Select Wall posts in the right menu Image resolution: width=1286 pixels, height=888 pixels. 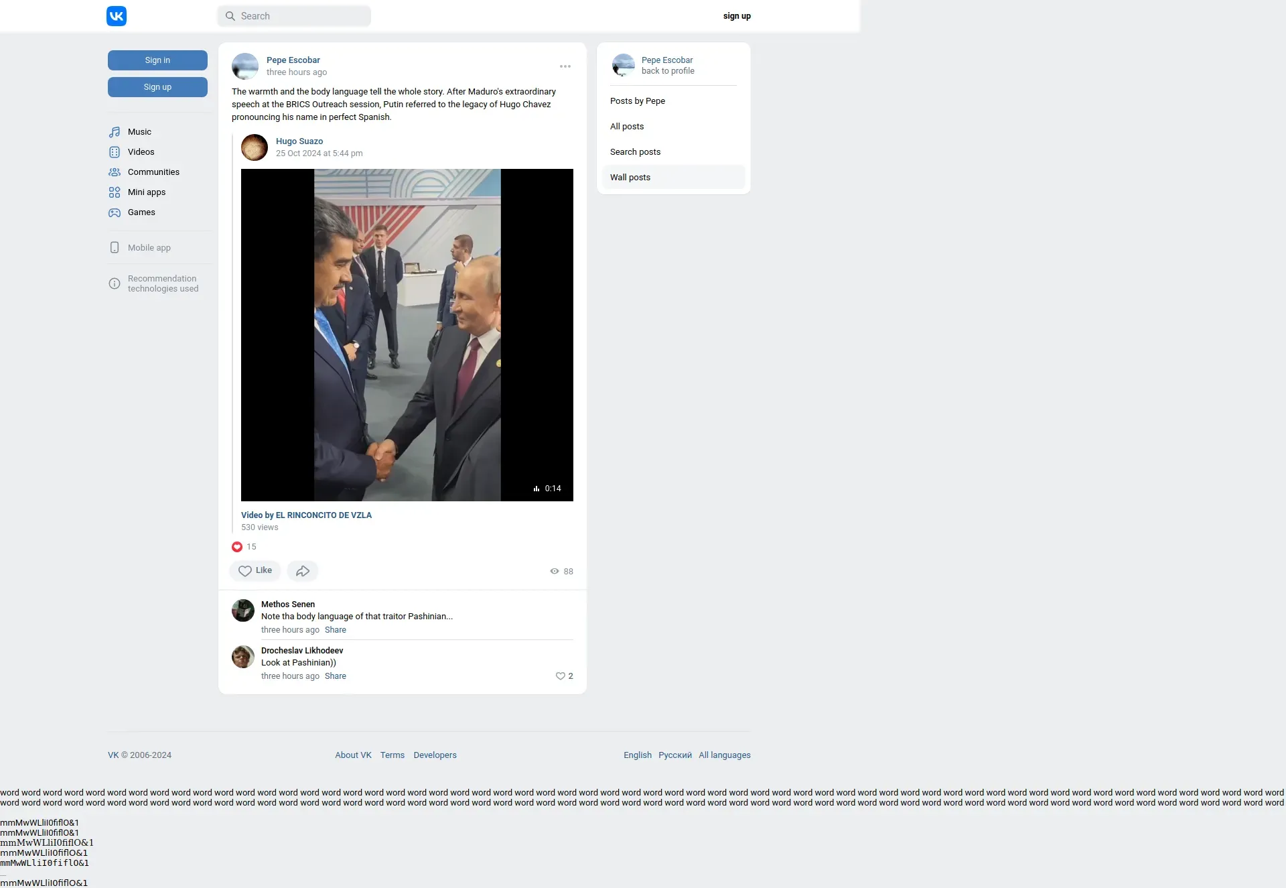630,178
